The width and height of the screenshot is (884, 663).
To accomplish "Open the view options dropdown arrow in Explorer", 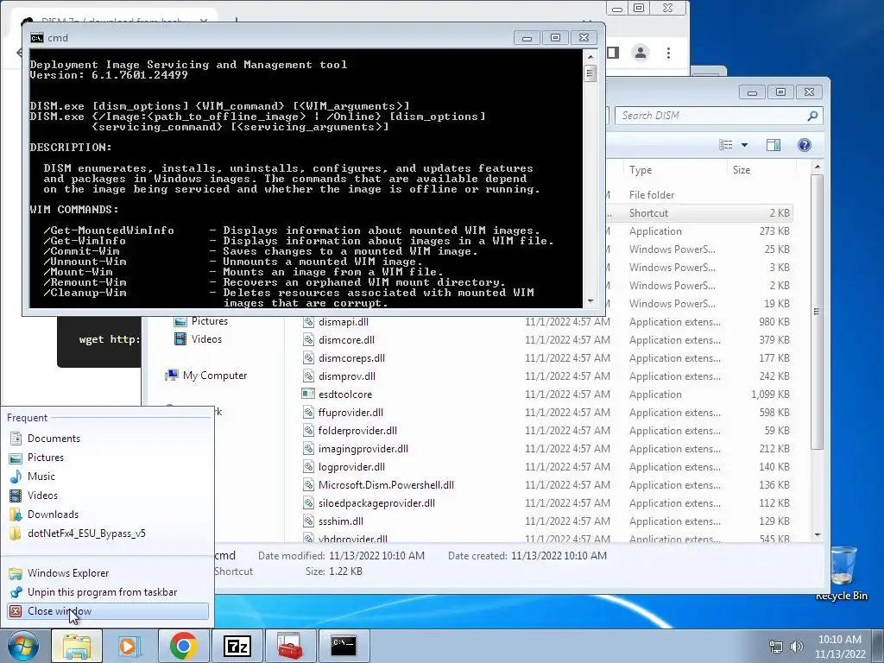I will (744, 145).
